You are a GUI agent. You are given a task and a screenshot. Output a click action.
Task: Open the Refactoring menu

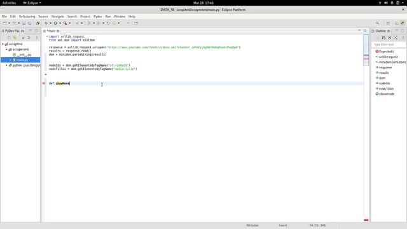[x=27, y=17]
